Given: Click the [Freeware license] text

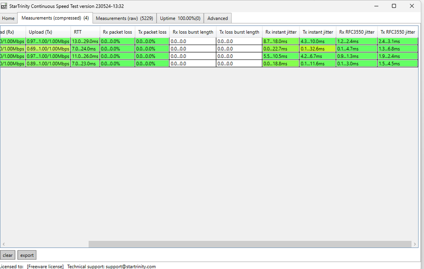Looking at the screenshot, I should tap(45, 266).
